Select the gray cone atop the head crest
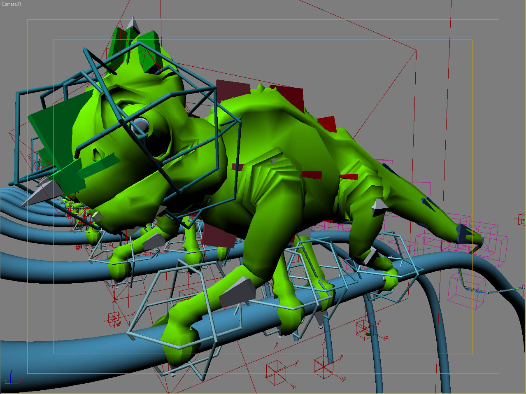The height and width of the screenshot is (394, 526). click(x=133, y=25)
